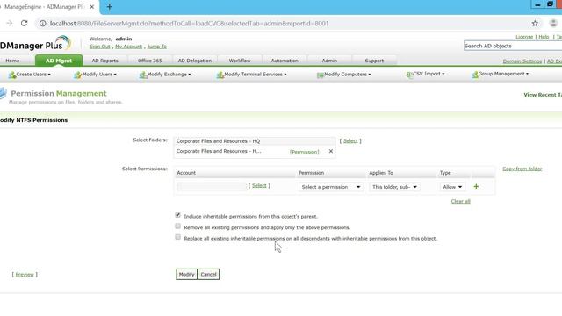Open the Automation tab

tap(285, 61)
